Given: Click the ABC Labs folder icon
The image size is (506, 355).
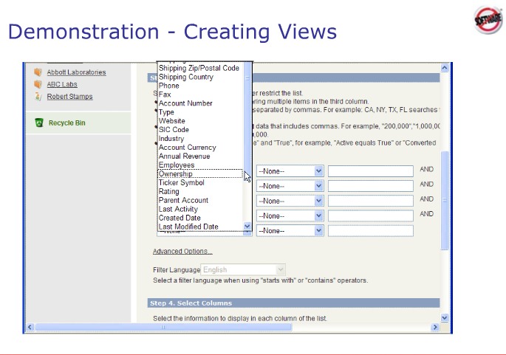Looking at the screenshot, I should coord(38,85).
